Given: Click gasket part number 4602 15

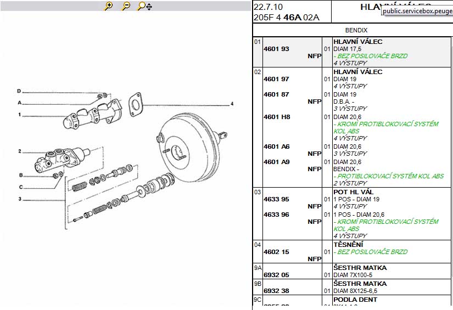Looking at the screenshot, I should point(276,252).
